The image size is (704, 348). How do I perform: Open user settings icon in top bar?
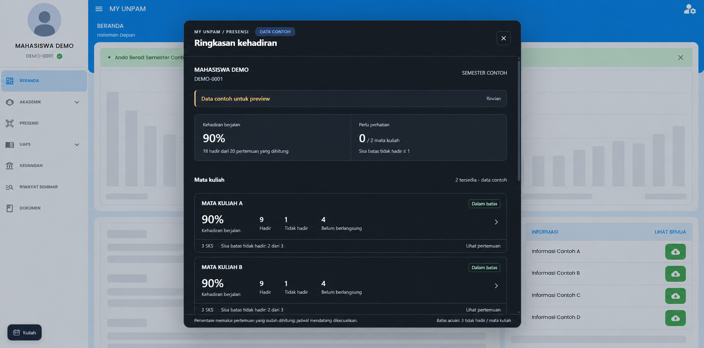click(x=690, y=9)
